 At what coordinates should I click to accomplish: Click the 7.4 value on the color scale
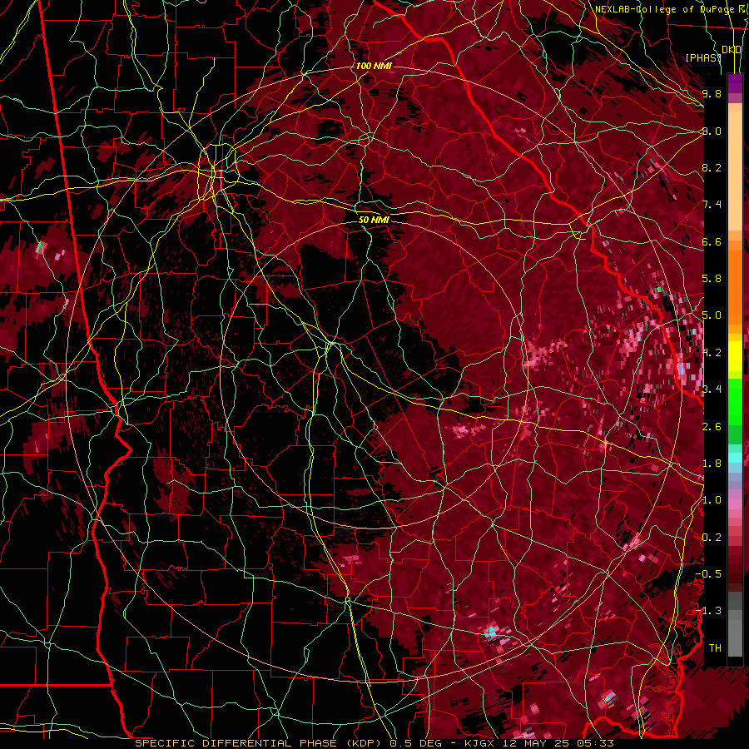coord(712,205)
